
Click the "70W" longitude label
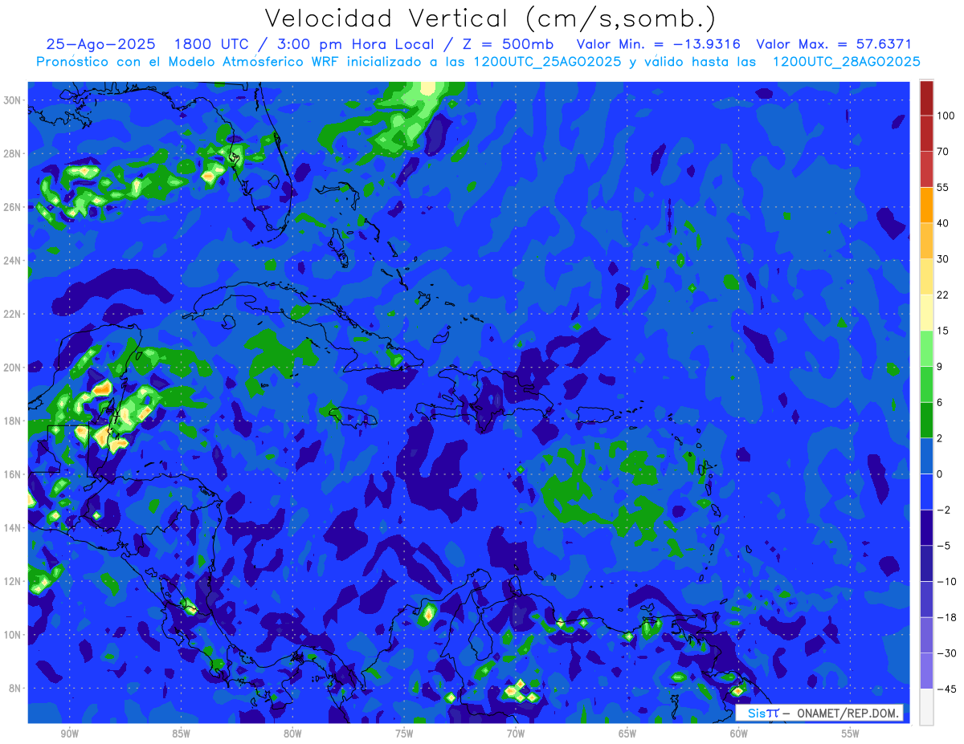[x=516, y=734]
